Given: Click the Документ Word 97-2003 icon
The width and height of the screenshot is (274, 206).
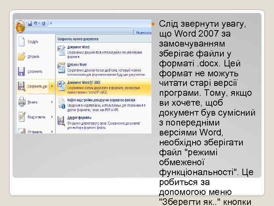Looking at the screenshot, I should pyautogui.click(x=61, y=86).
